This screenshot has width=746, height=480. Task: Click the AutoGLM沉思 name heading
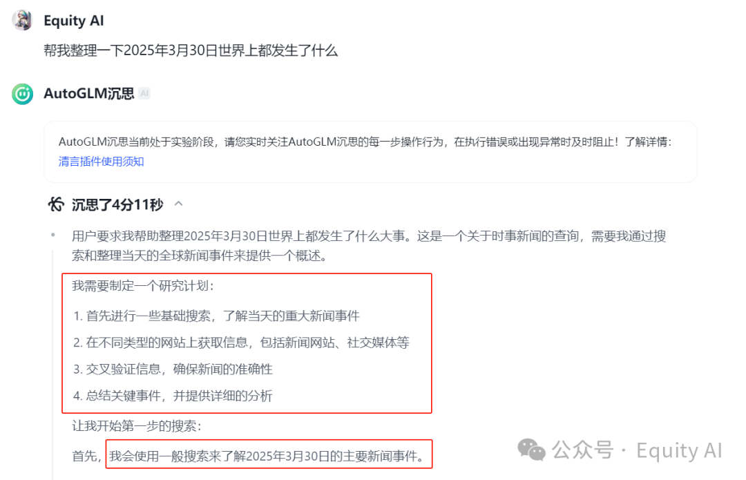(x=89, y=94)
